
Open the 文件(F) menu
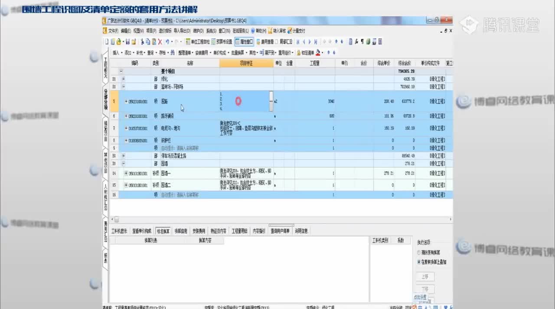point(113,31)
